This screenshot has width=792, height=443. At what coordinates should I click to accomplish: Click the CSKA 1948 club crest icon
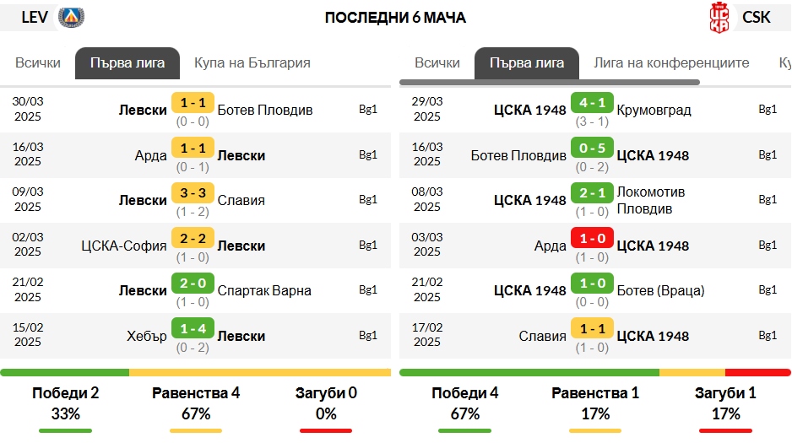coord(719,17)
